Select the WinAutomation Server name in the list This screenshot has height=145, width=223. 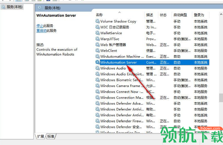118,63
